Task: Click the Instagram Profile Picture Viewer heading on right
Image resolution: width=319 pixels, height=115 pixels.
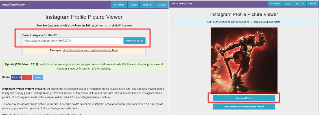Action: coord(244,15)
